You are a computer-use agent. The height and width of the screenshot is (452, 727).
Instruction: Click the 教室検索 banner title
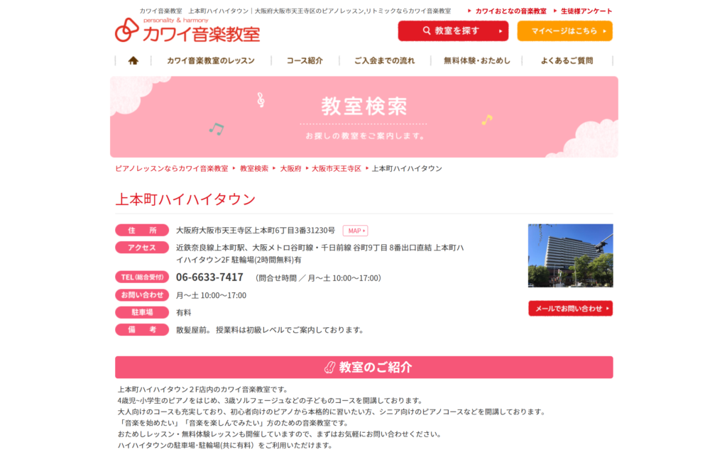pyautogui.click(x=364, y=106)
